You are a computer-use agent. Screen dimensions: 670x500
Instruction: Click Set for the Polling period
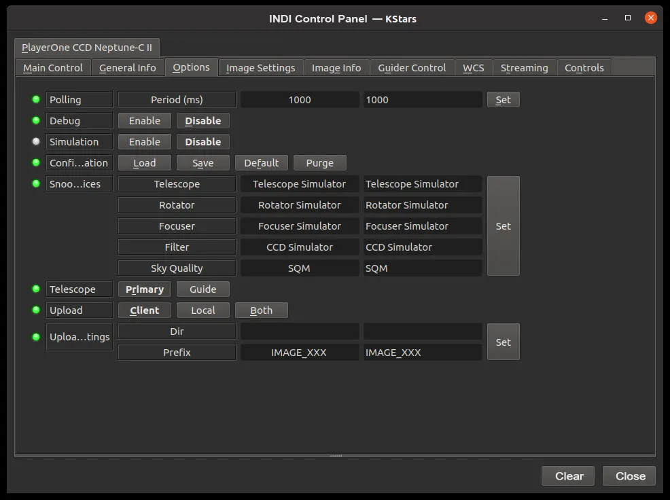point(504,100)
